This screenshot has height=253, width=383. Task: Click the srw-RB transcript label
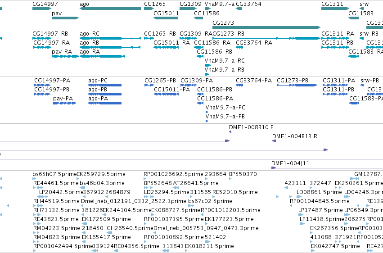(369, 33)
